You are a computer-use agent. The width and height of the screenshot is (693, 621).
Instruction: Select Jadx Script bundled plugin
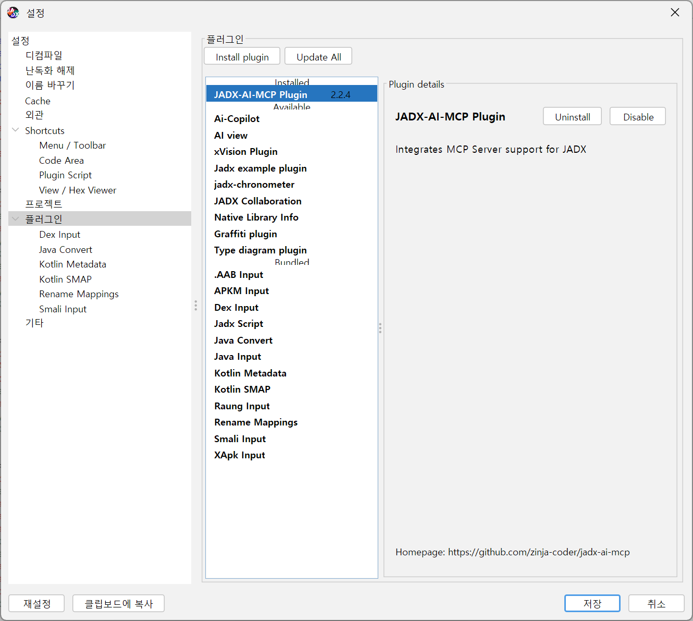point(291,324)
